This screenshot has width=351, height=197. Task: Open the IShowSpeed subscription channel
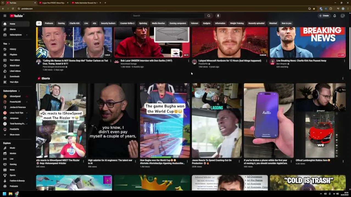click(x=16, y=96)
